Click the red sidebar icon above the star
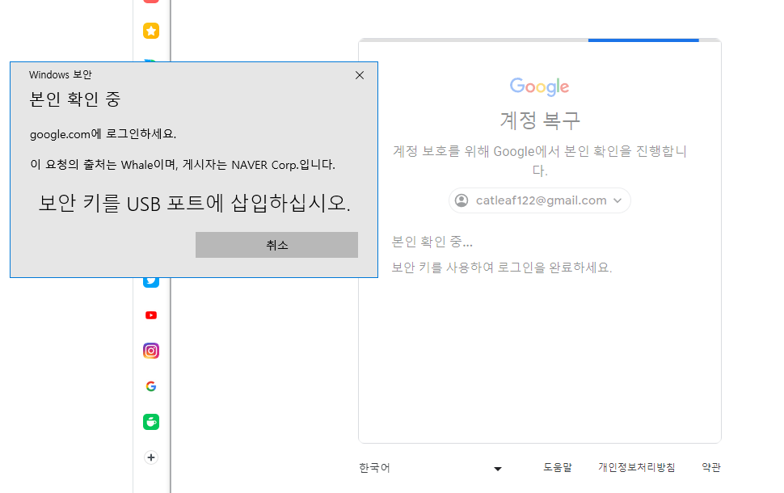784x493 pixels. 151,2
